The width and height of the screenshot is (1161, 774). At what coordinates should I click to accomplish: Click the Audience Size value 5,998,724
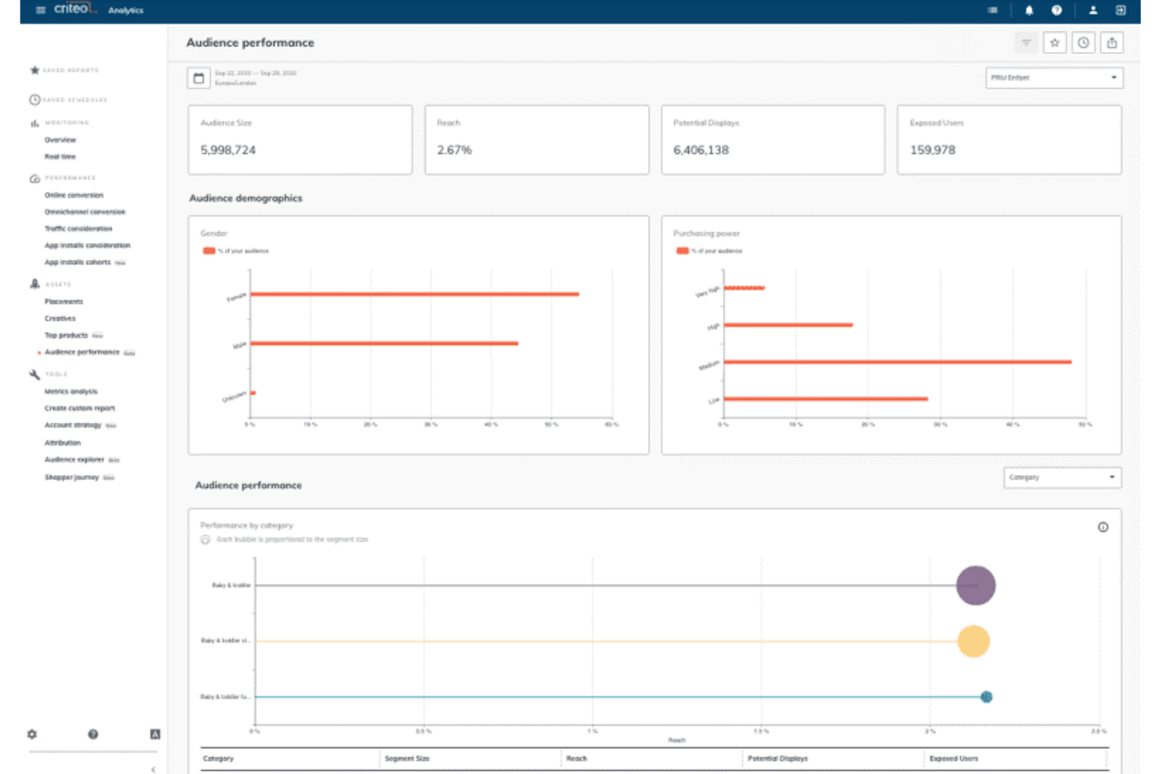pyautogui.click(x=228, y=150)
